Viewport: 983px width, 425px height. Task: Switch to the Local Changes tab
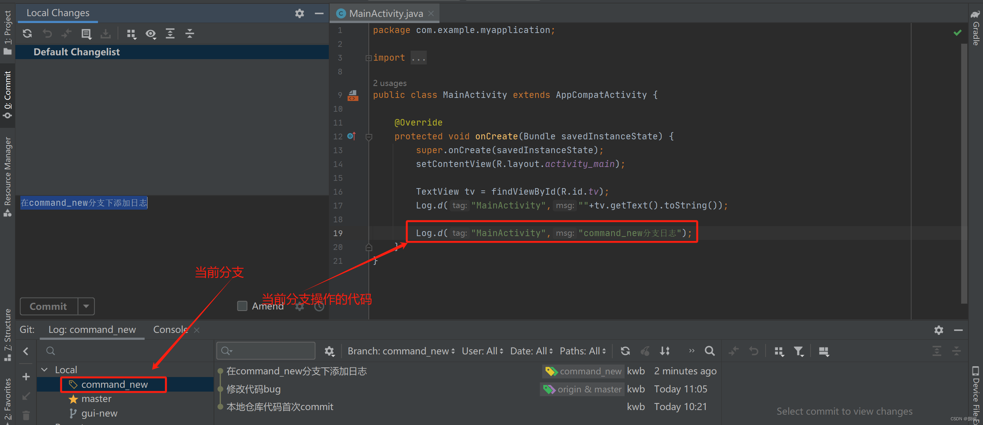pos(58,13)
